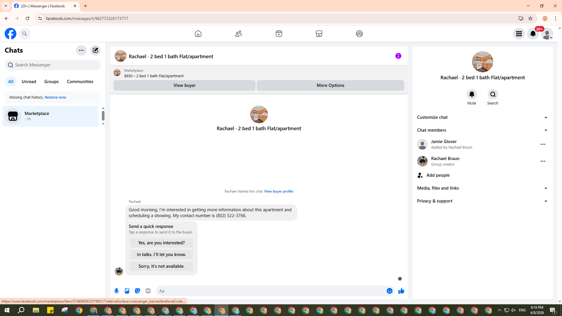Open Marketplace icon in top navigation
Viewport: 562px width, 316px height.
pyautogui.click(x=319, y=34)
